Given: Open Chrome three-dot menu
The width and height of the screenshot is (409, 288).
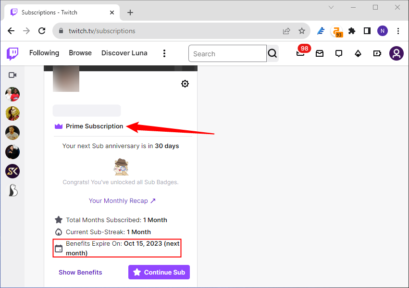Looking at the screenshot, I should click(x=398, y=31).
